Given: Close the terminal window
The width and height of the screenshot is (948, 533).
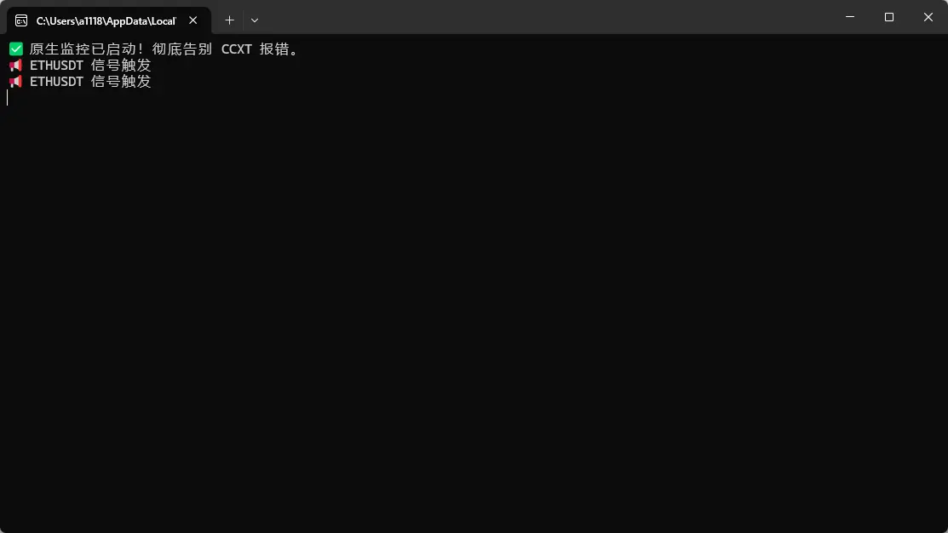Looking at the screenshot, I should [x=928, y=17].
